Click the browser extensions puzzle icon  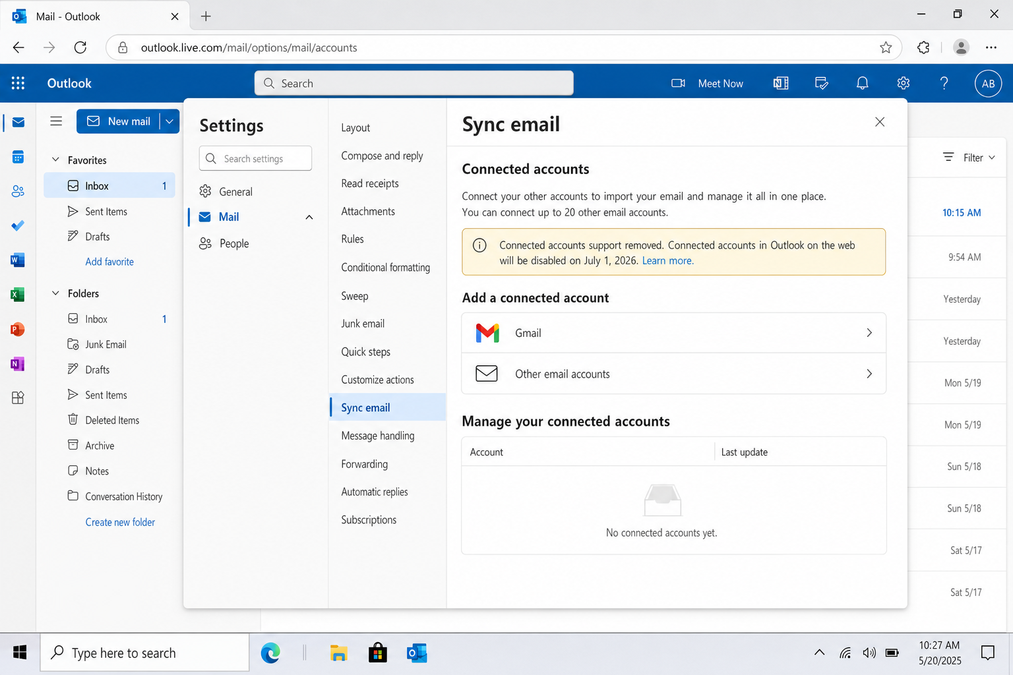923,47
